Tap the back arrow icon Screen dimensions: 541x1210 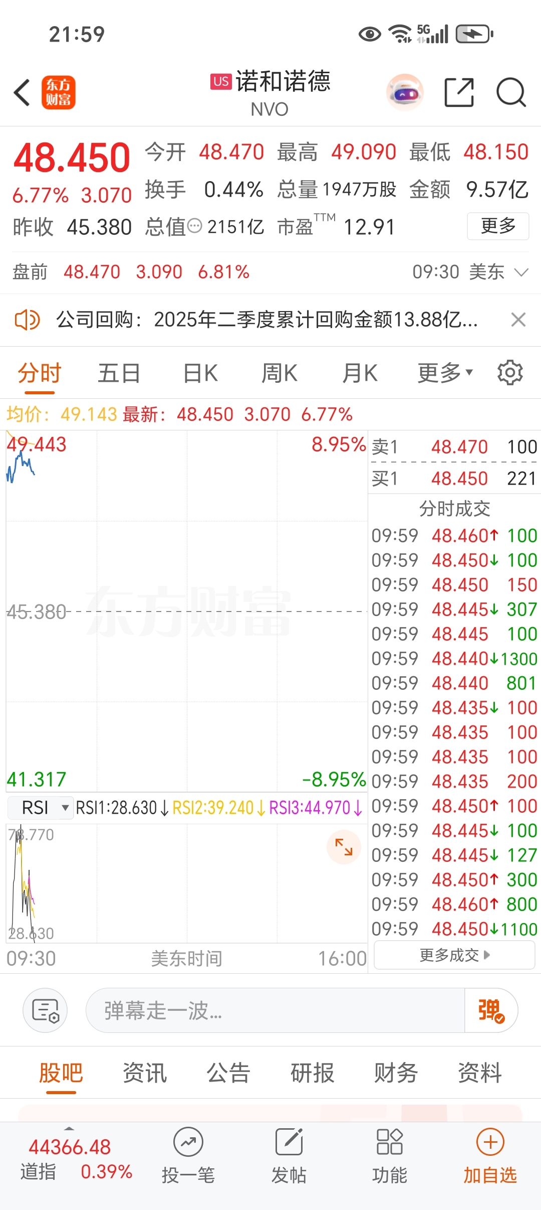(22, 93)
